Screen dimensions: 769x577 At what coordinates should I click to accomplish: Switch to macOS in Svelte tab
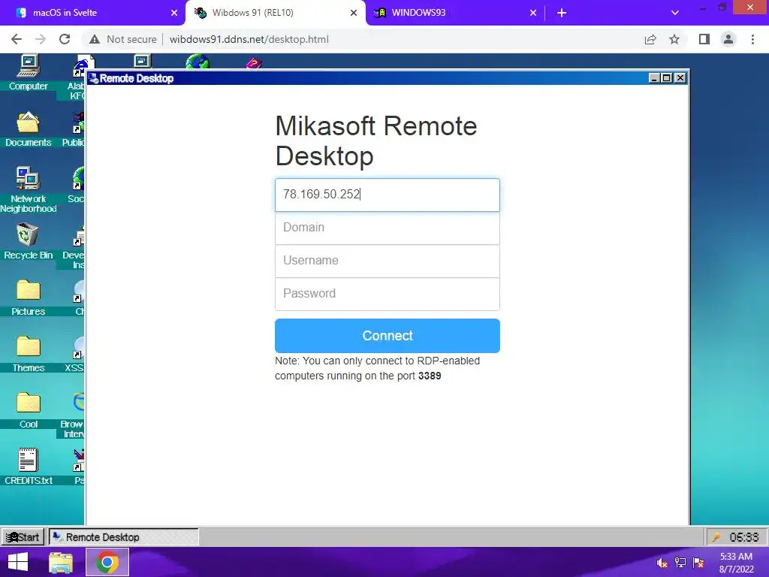click(92, 13)
